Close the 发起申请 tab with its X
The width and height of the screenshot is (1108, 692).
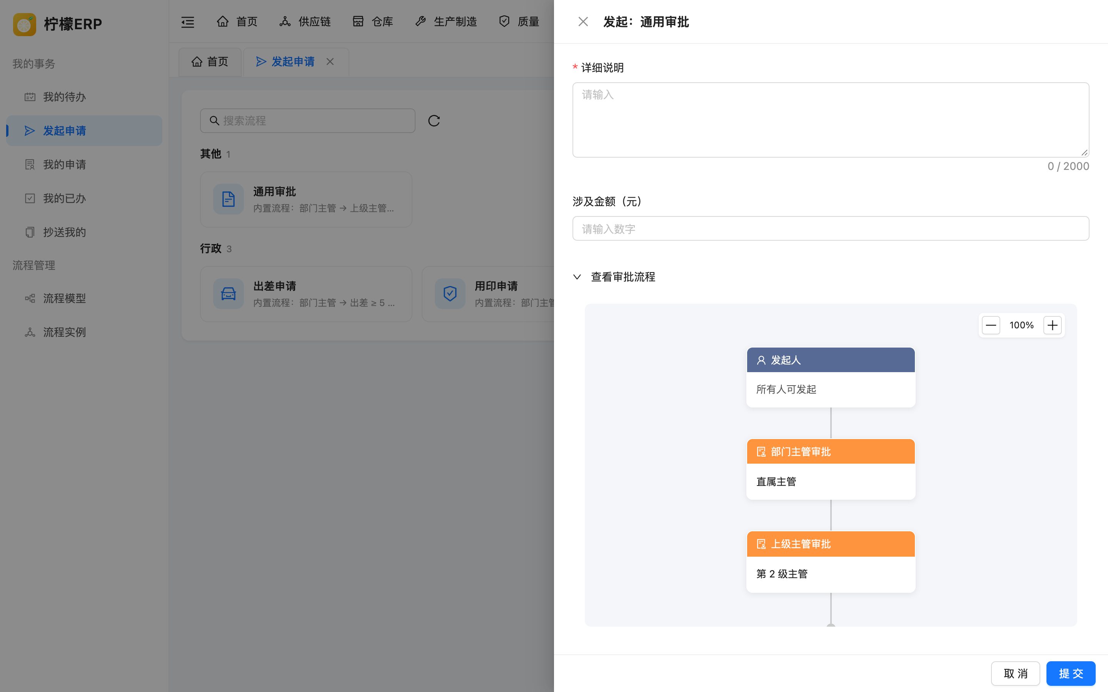[x=330, y=62]
